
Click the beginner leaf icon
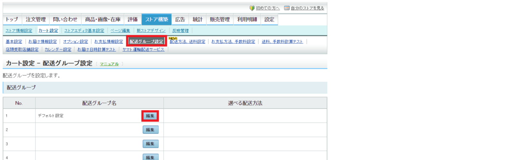pos(252,8)
